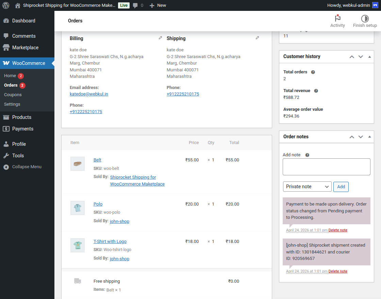Open WooCommerce Orders submenu

pos(11,85)
